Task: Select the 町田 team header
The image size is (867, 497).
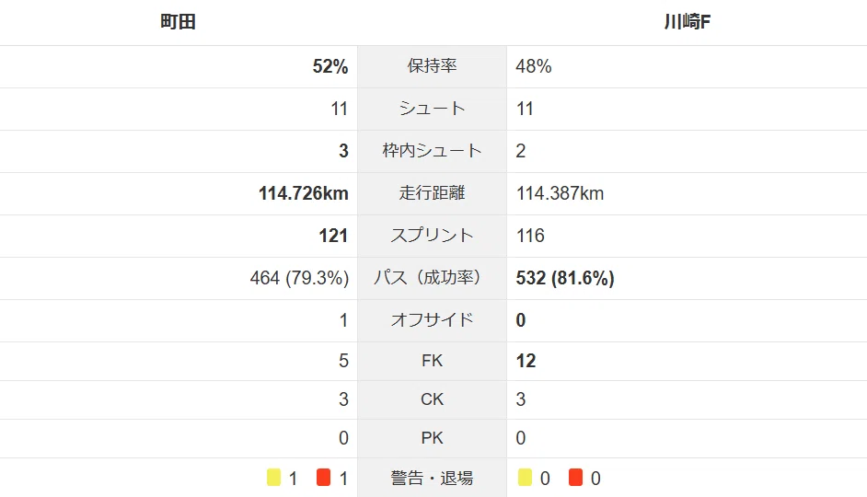Action: tap(178, 22)
